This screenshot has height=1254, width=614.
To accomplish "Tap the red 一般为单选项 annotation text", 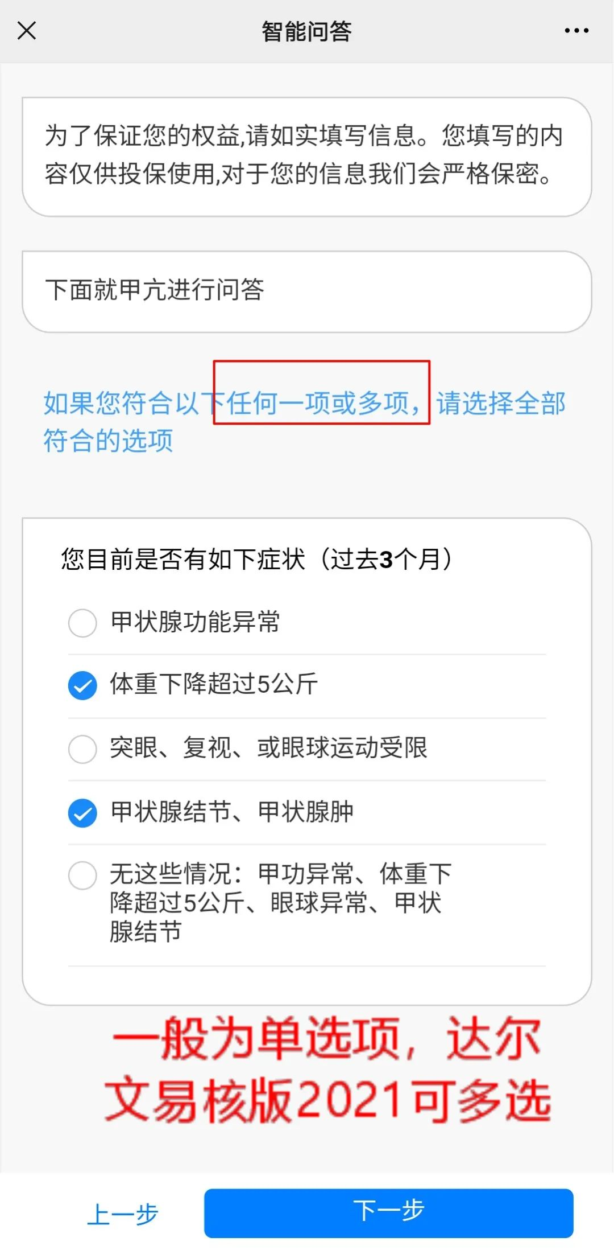I will 327,1069.
